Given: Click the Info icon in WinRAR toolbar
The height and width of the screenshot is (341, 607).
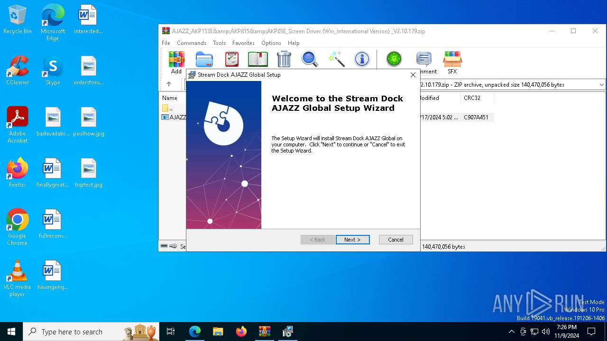Looking at the screenshot, I should pyautogui.click(x=362, y=59).
